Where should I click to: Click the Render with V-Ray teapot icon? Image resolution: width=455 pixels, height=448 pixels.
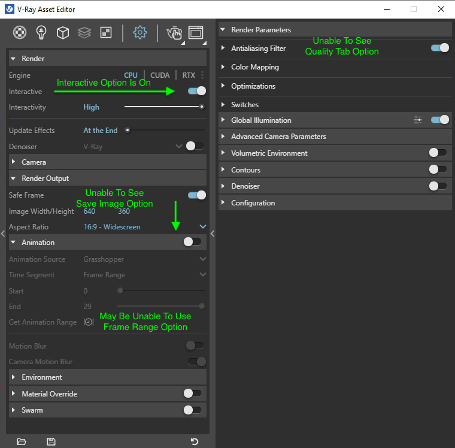(174, 33)
